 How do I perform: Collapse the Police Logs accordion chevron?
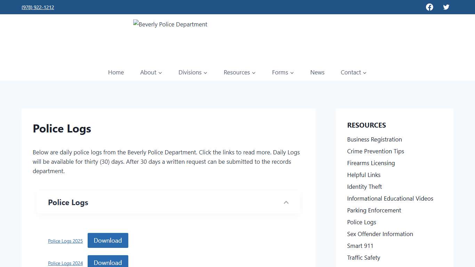286,202
